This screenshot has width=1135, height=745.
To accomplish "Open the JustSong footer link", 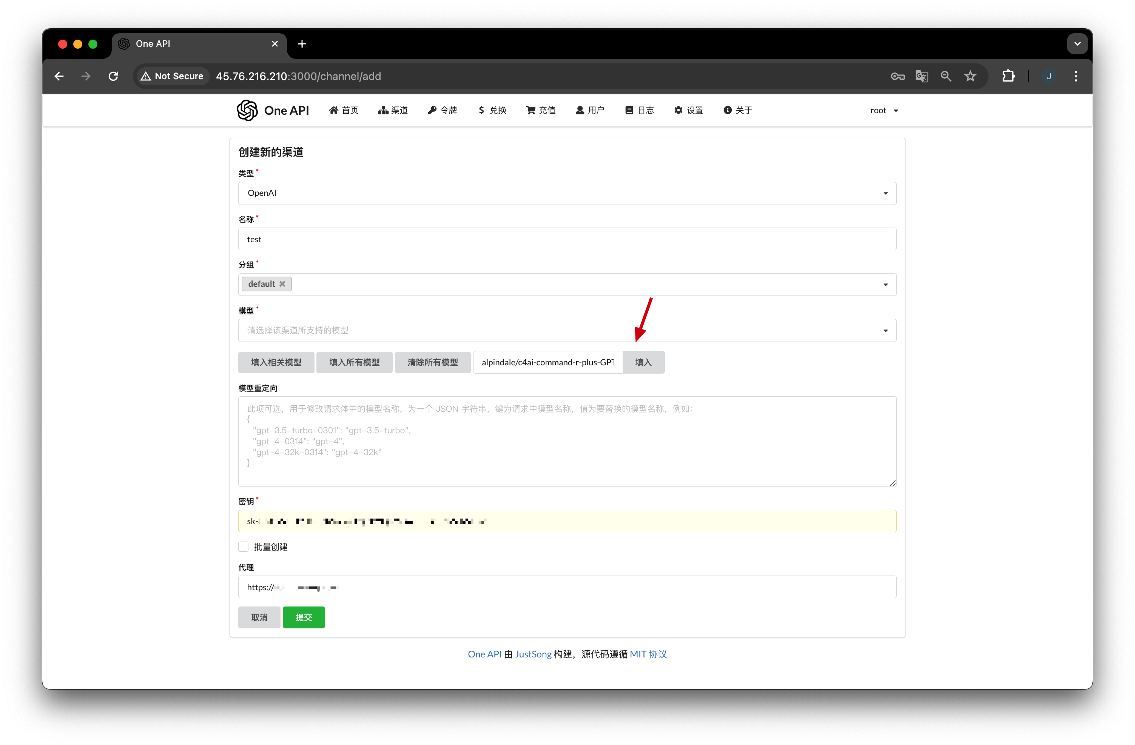I will click(x=533, y=654).
